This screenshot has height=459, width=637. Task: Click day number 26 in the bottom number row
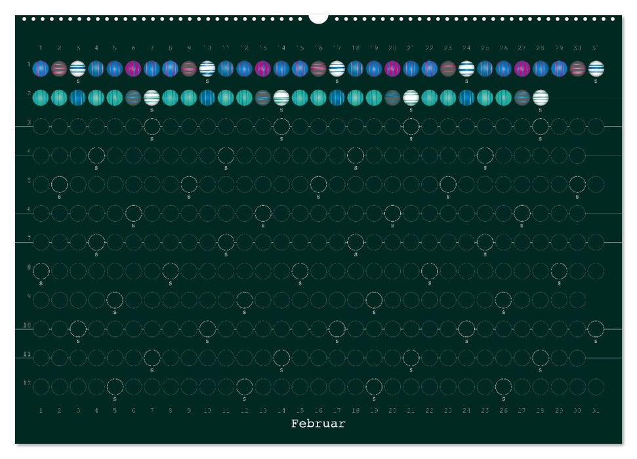[x=503, y=410]
